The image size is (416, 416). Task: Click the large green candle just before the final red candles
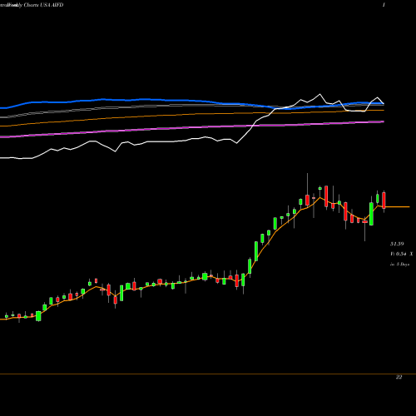371,214
